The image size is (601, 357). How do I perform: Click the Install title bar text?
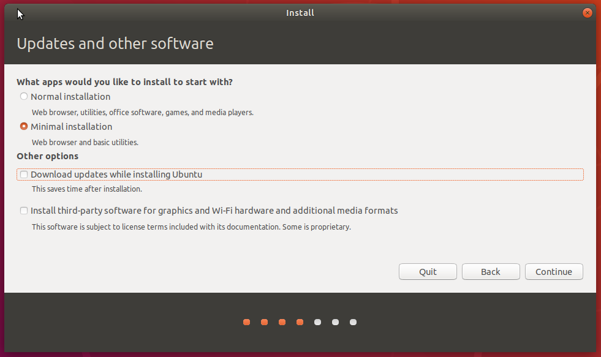coord(300,13)
